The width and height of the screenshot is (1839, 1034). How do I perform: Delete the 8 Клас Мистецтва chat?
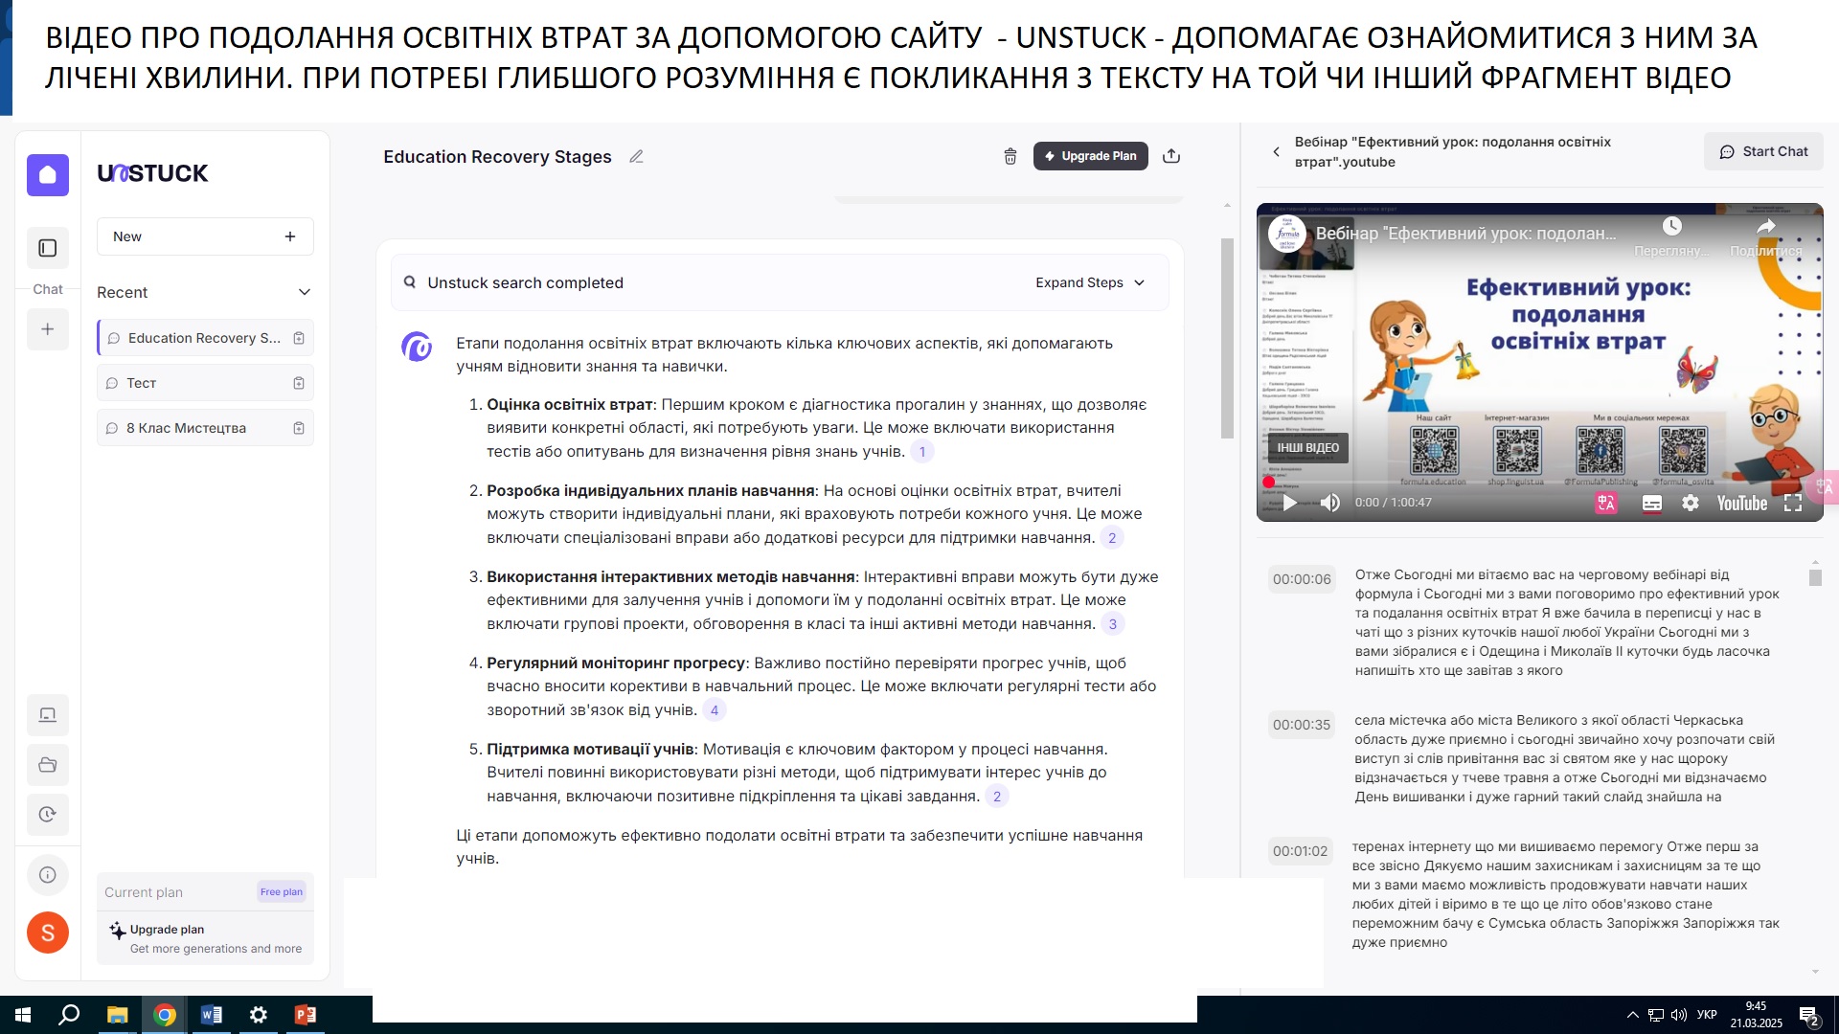[x=299, y=428]
